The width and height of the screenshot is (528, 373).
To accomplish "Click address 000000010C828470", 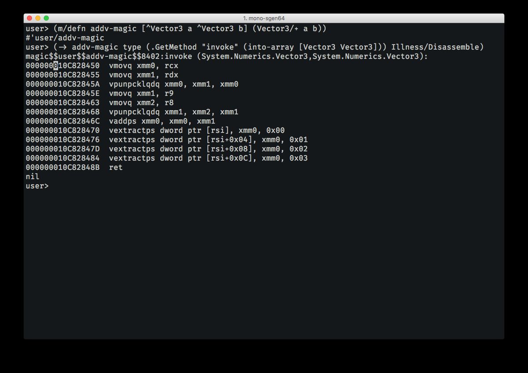I will pos(62,131).
